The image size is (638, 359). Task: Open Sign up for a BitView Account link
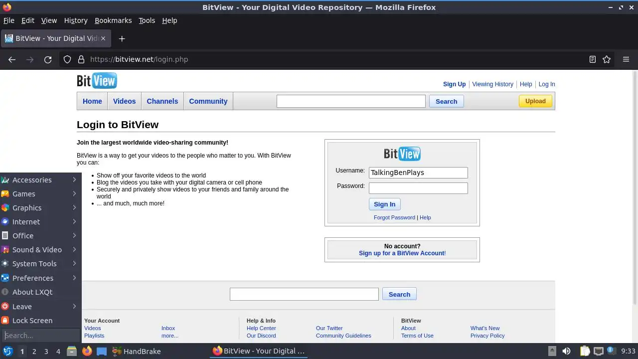(401, 253)
